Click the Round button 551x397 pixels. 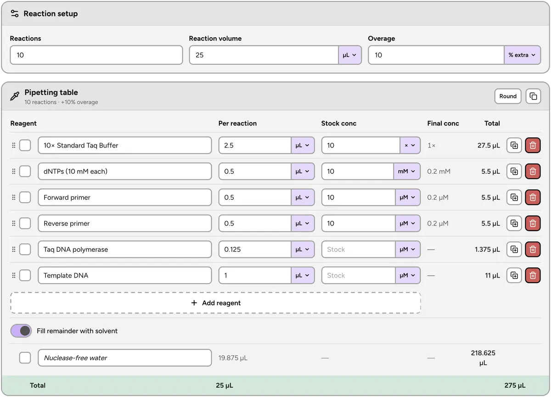[508, 96]
